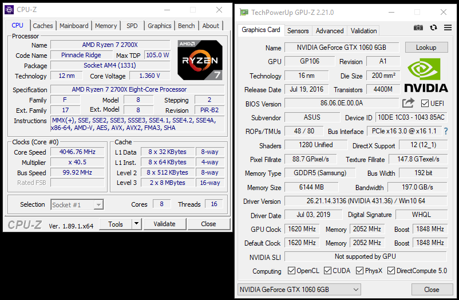Click the AMD Ryzen 7 logo
The width and height of the screenshot is (459, 300).
(200, 60)
